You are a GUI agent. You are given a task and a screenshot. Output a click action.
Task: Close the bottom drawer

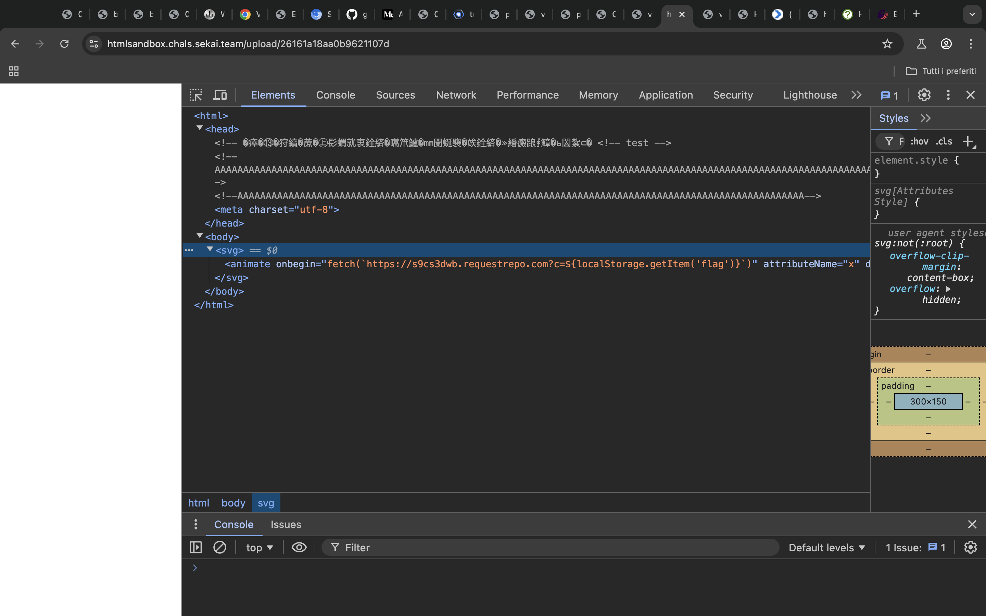972,524
